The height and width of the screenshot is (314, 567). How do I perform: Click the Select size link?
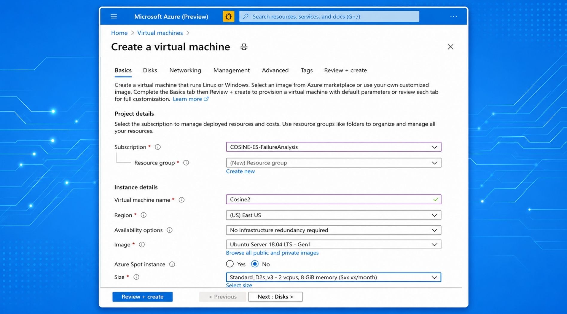coord(239,285)
